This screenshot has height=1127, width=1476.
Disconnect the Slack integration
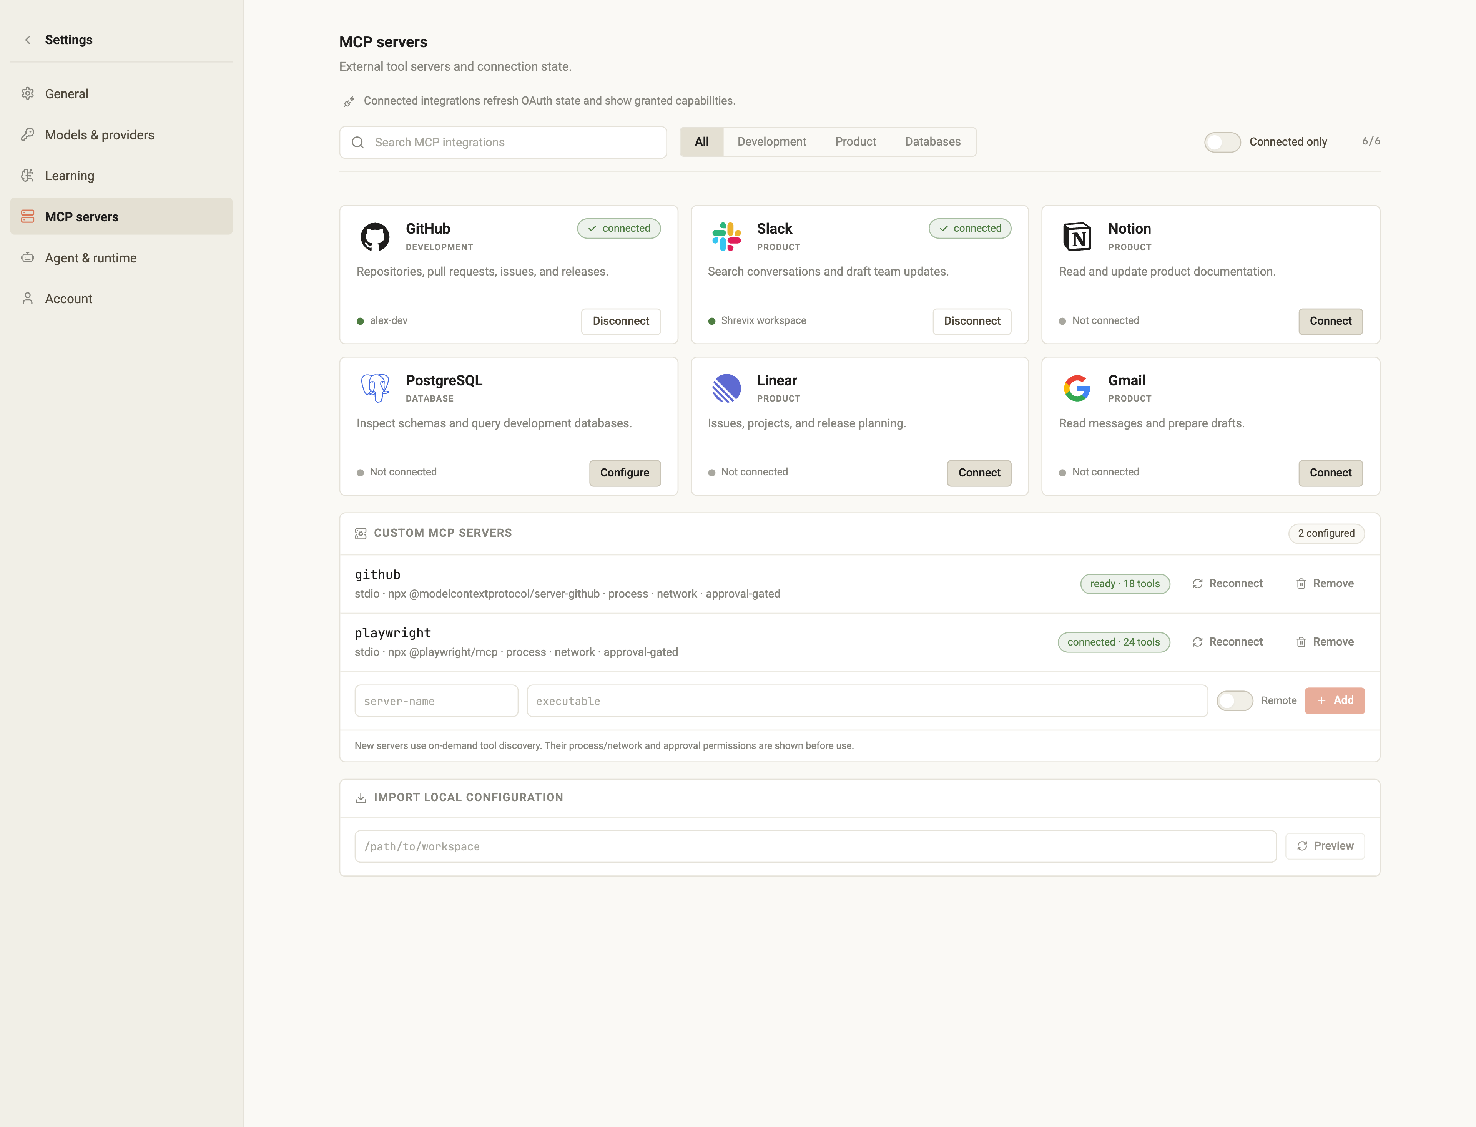coord(971,321)
